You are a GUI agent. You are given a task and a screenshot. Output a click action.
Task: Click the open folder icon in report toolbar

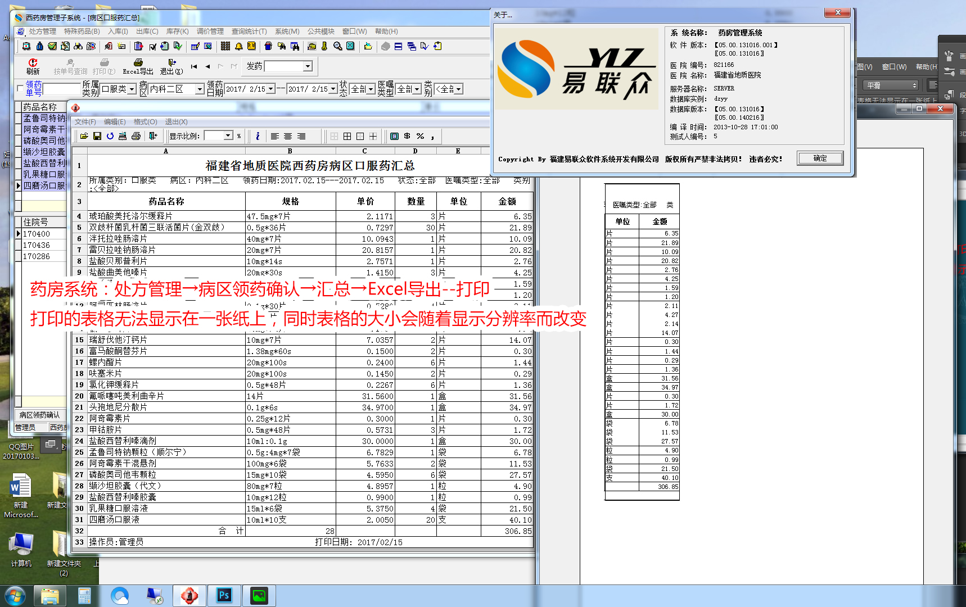(x=84, y=136)
